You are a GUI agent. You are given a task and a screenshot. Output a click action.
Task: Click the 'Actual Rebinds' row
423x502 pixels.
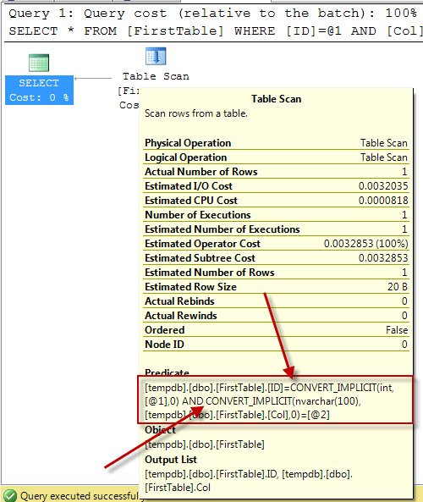[276, 301]
